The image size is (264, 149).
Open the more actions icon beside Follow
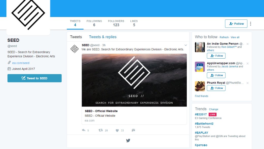click(251, 23)
